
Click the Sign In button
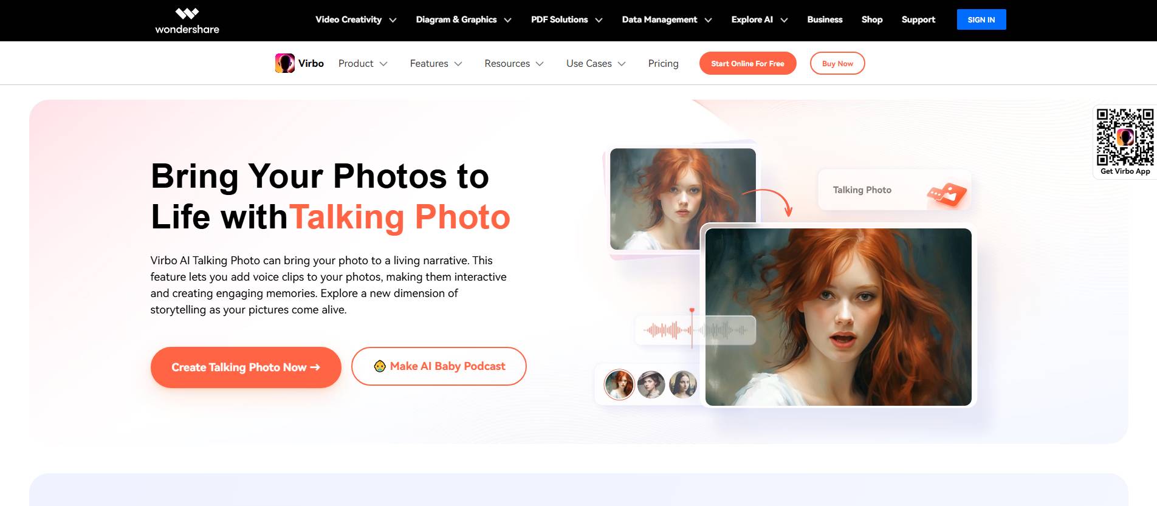tap(981, 19)
